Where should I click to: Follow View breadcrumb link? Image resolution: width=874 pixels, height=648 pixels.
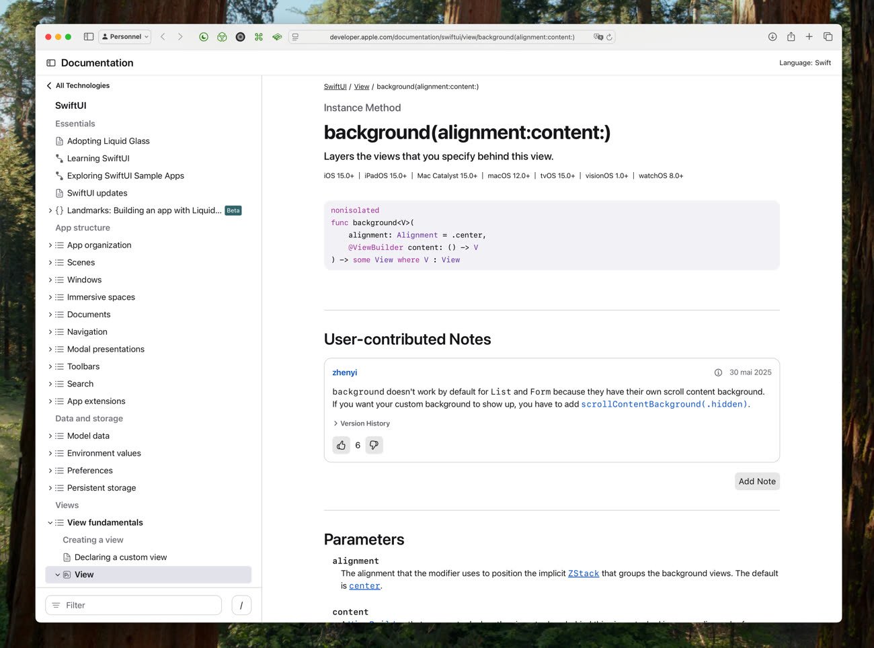(362, 87)
